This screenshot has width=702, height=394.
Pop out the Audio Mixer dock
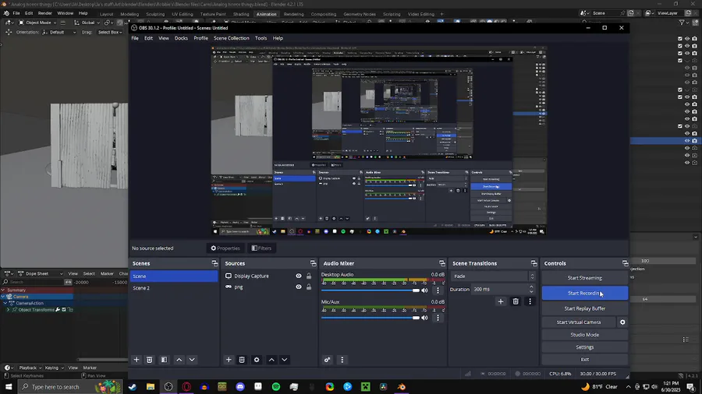click(x=442, y=263)
